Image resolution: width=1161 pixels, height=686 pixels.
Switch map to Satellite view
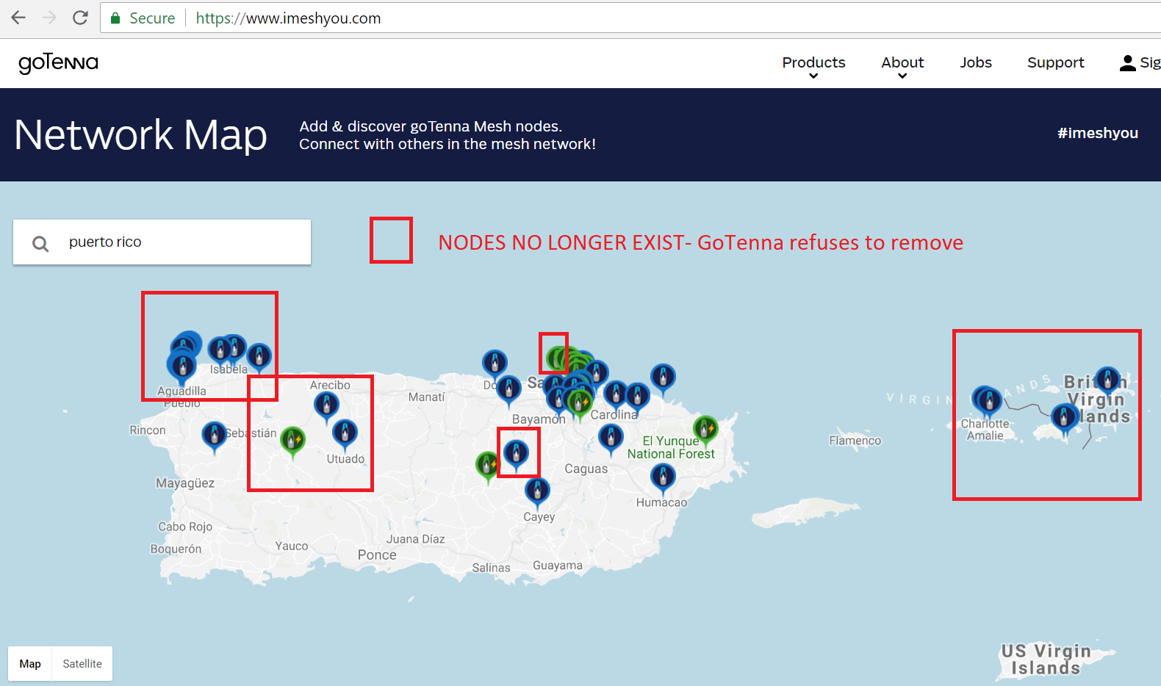point(82,664)
